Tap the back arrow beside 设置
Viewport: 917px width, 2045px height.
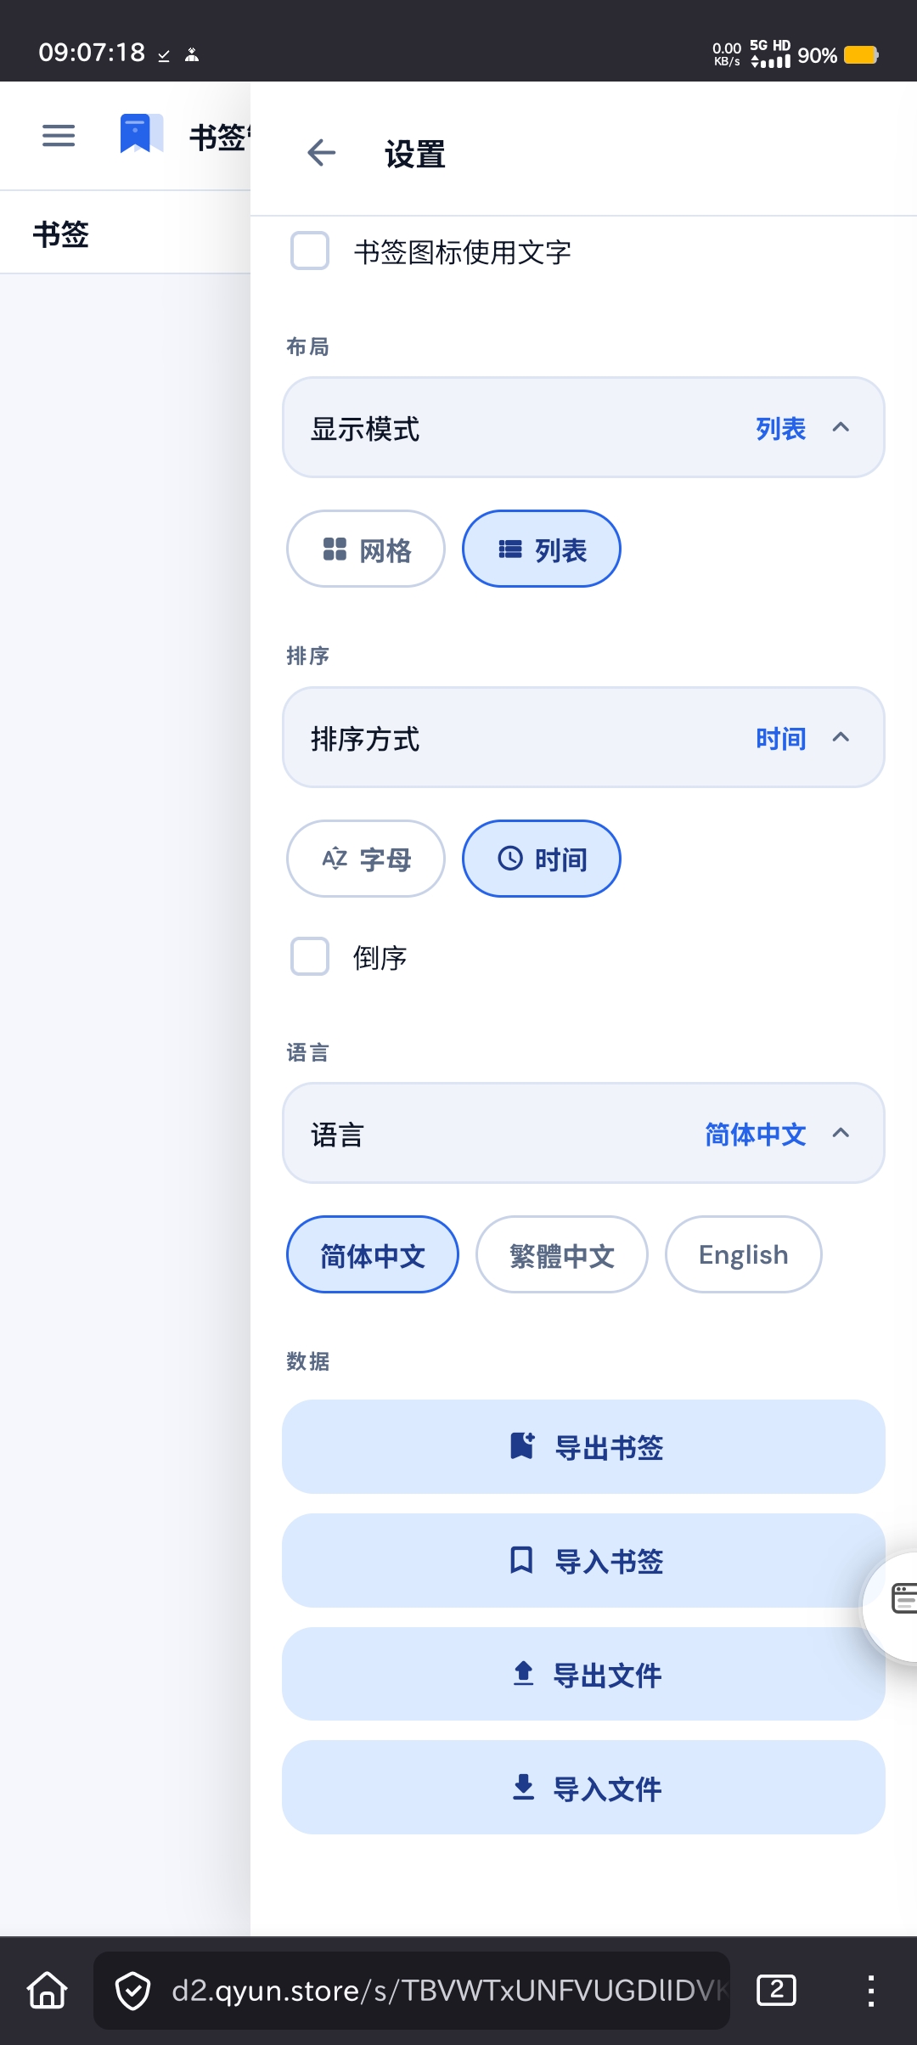[x=321, y=154]
